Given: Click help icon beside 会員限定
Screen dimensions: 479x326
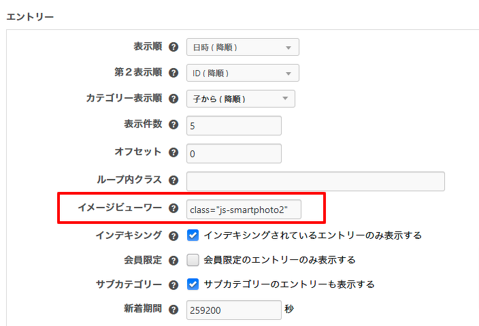Looking at the screenshot, I should (174, 260).
